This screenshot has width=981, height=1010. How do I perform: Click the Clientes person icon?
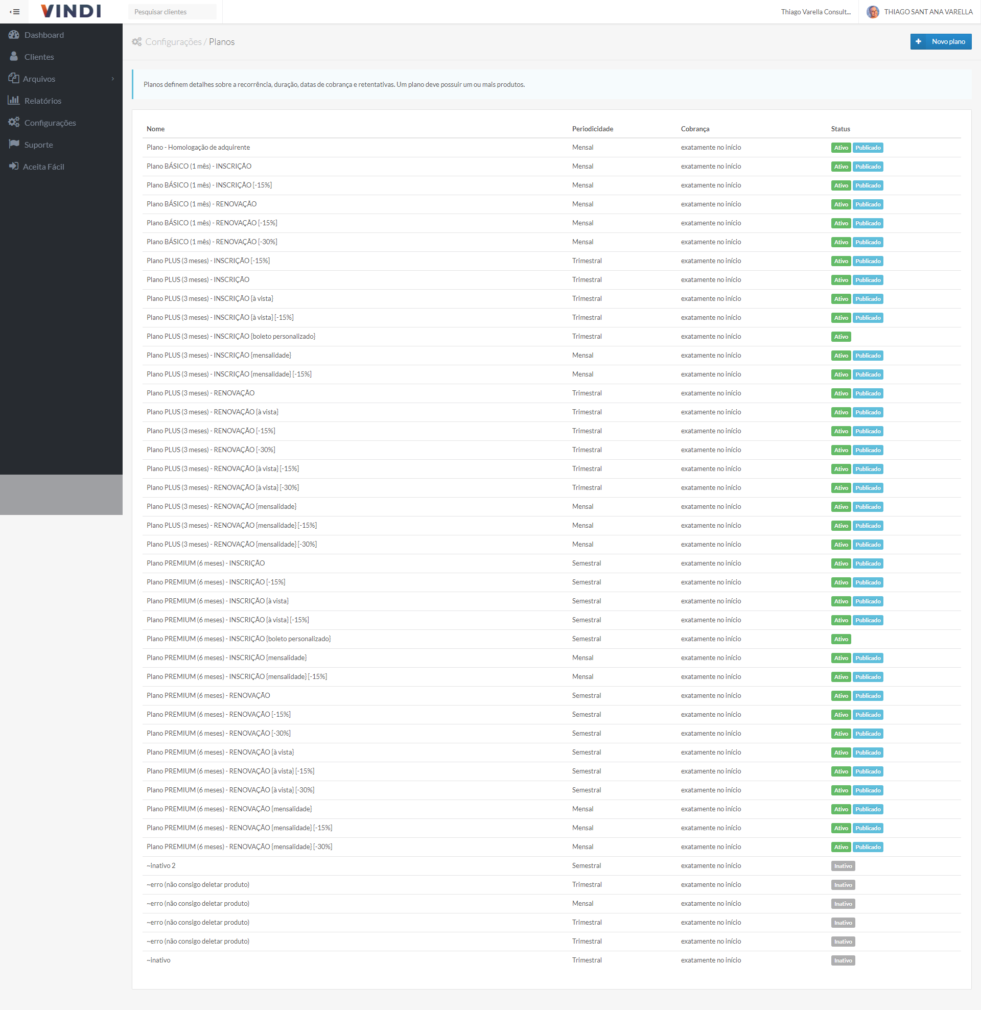pos(14,57)
